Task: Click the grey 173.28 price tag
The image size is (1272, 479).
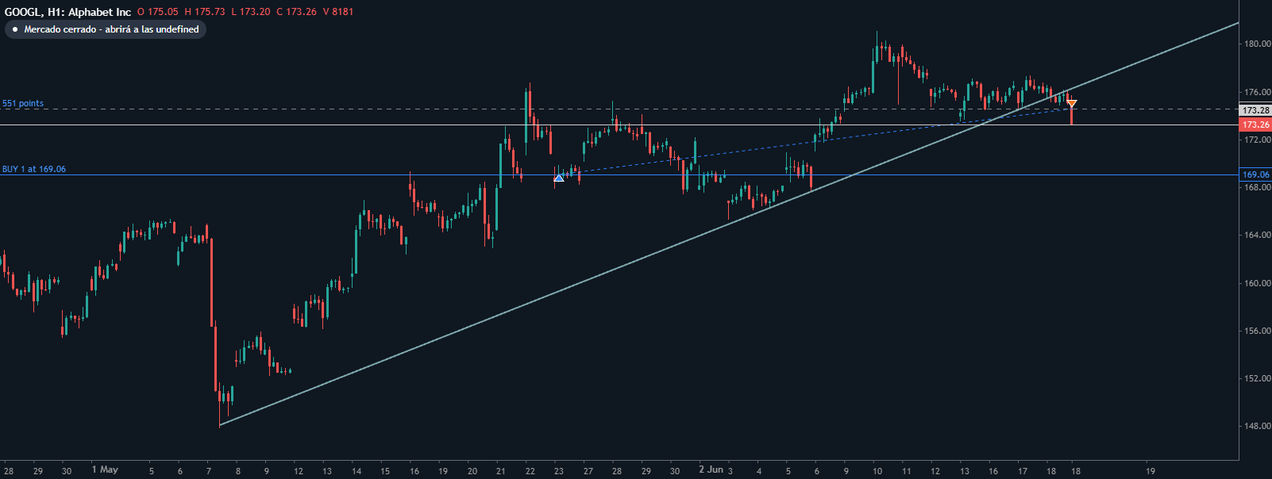Action: click(x=1255, y=110)
